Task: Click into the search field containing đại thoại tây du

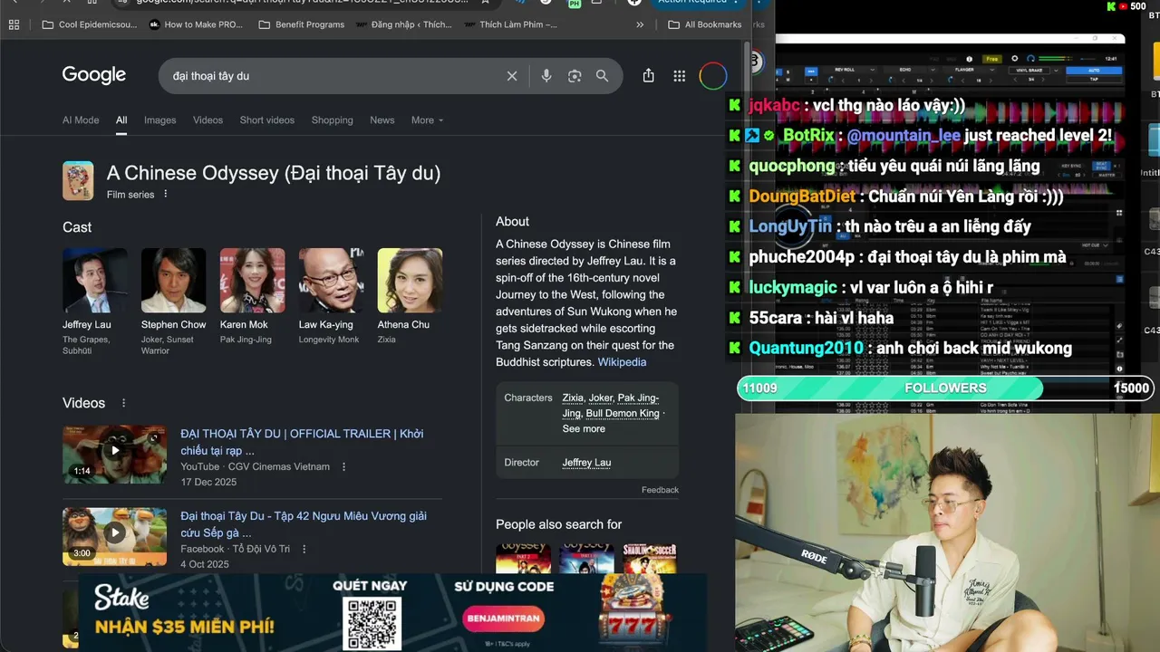Action: point(335,76)
